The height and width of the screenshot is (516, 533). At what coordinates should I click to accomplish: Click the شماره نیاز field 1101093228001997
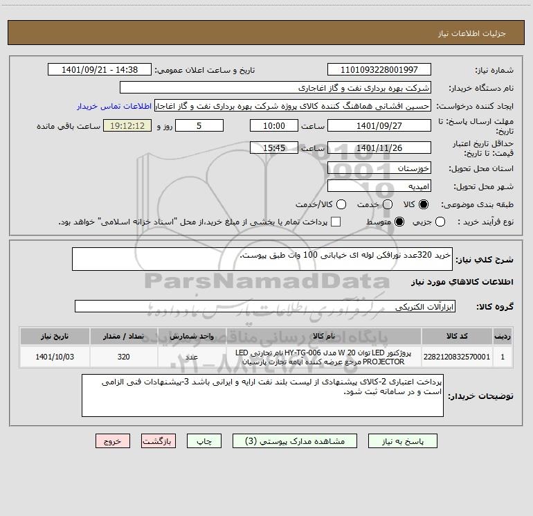tap(379, 70)
